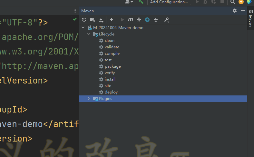254x157 pixels.
Task: Open Maven side tab on right stripe
Action: click(x=250, y=18)
